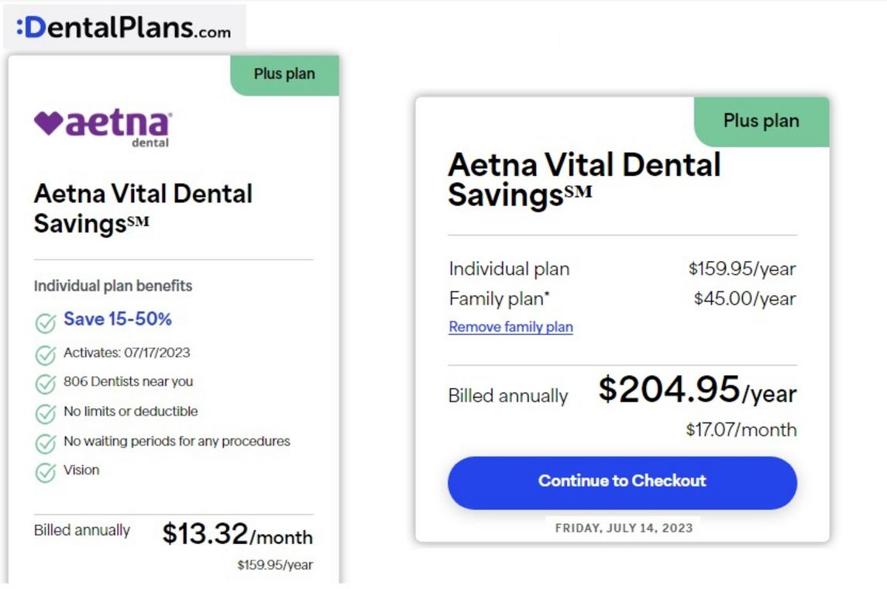The height and width of the screenshot is (589, 887).
Task: Click the Continue to Checkout button
Action: point(622,483)
